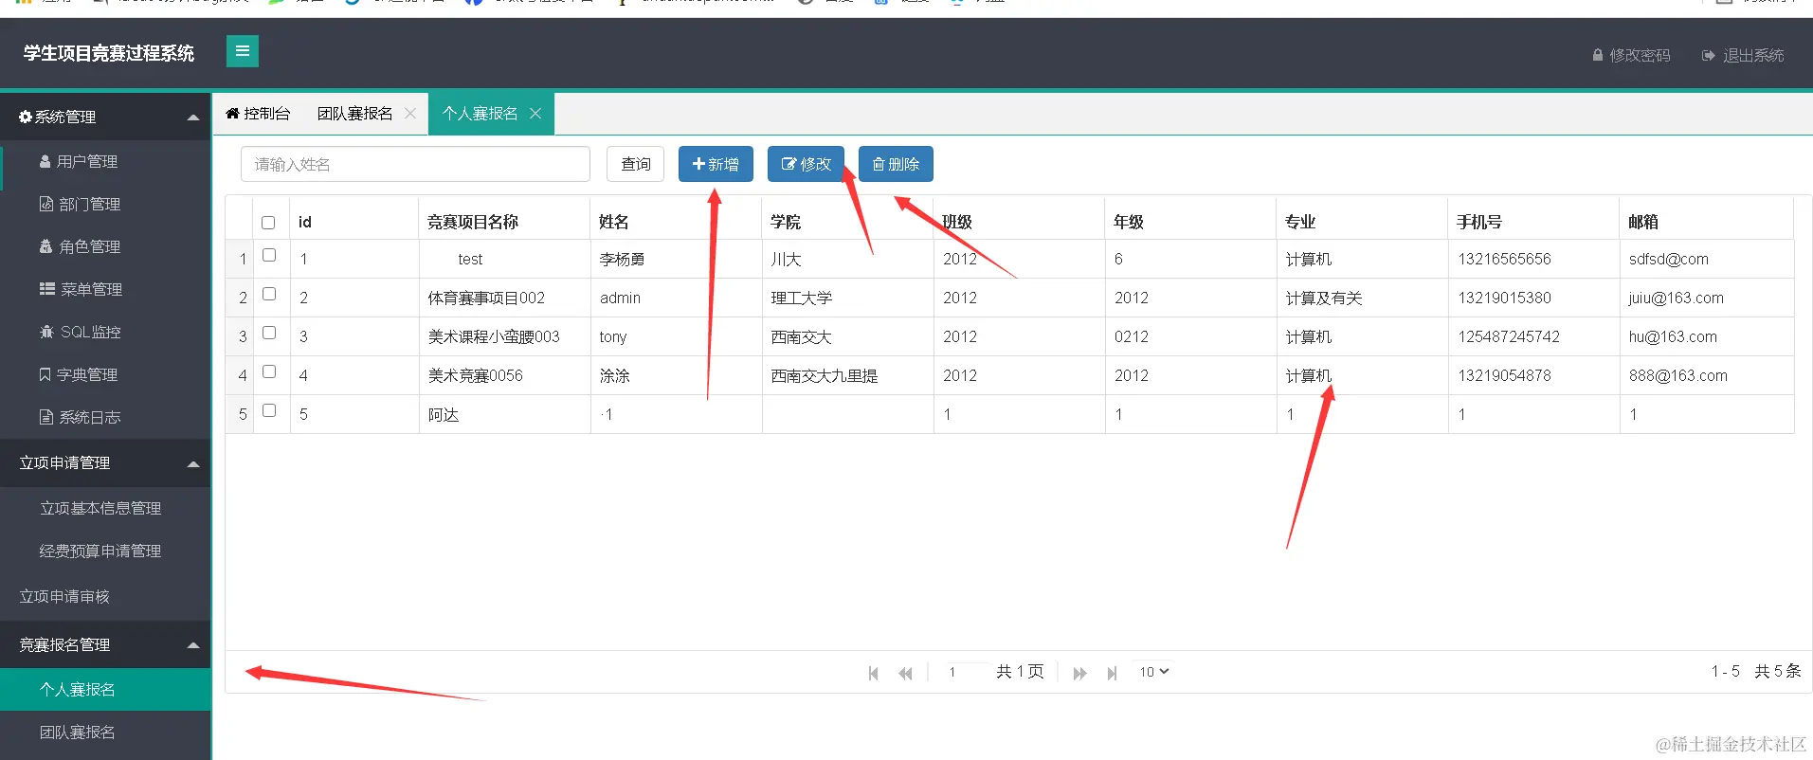Click the page number input field
Image resolution: width=1813 pixels, height=760 pixels.
[966, 672]
